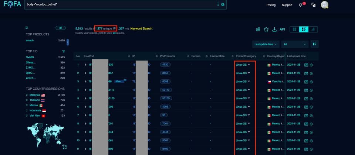Expand row 6 host details triangle
Image resolution: width=355 pixels, height=155 pixels.
85,107
